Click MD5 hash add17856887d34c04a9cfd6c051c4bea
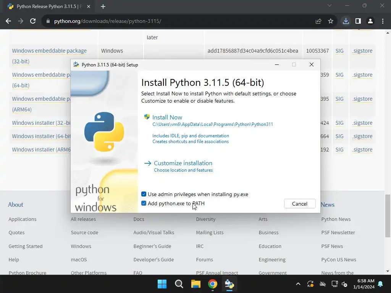Viewport: 391px width, 293px height. coord(253,51)
